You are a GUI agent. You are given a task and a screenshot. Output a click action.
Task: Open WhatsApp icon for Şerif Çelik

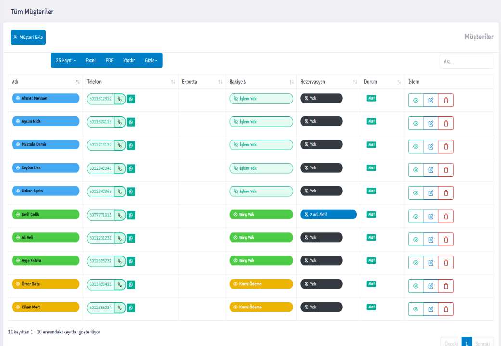131,215
